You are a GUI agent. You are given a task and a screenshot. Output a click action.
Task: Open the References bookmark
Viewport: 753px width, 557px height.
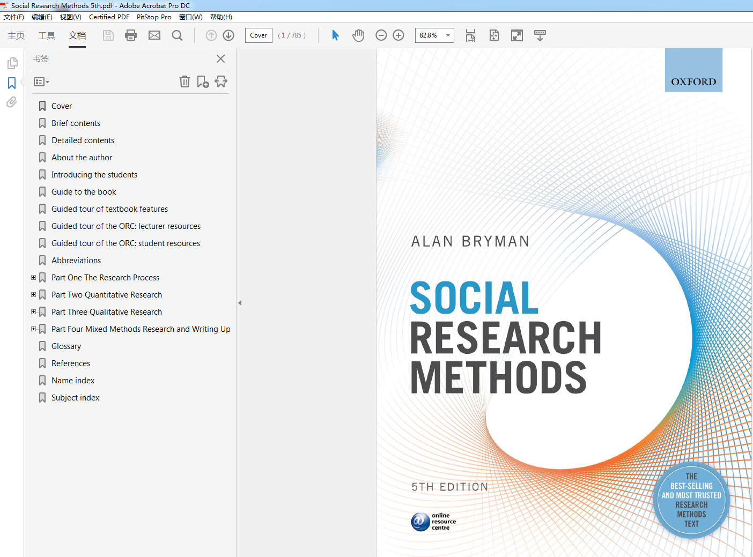(71, 363)
